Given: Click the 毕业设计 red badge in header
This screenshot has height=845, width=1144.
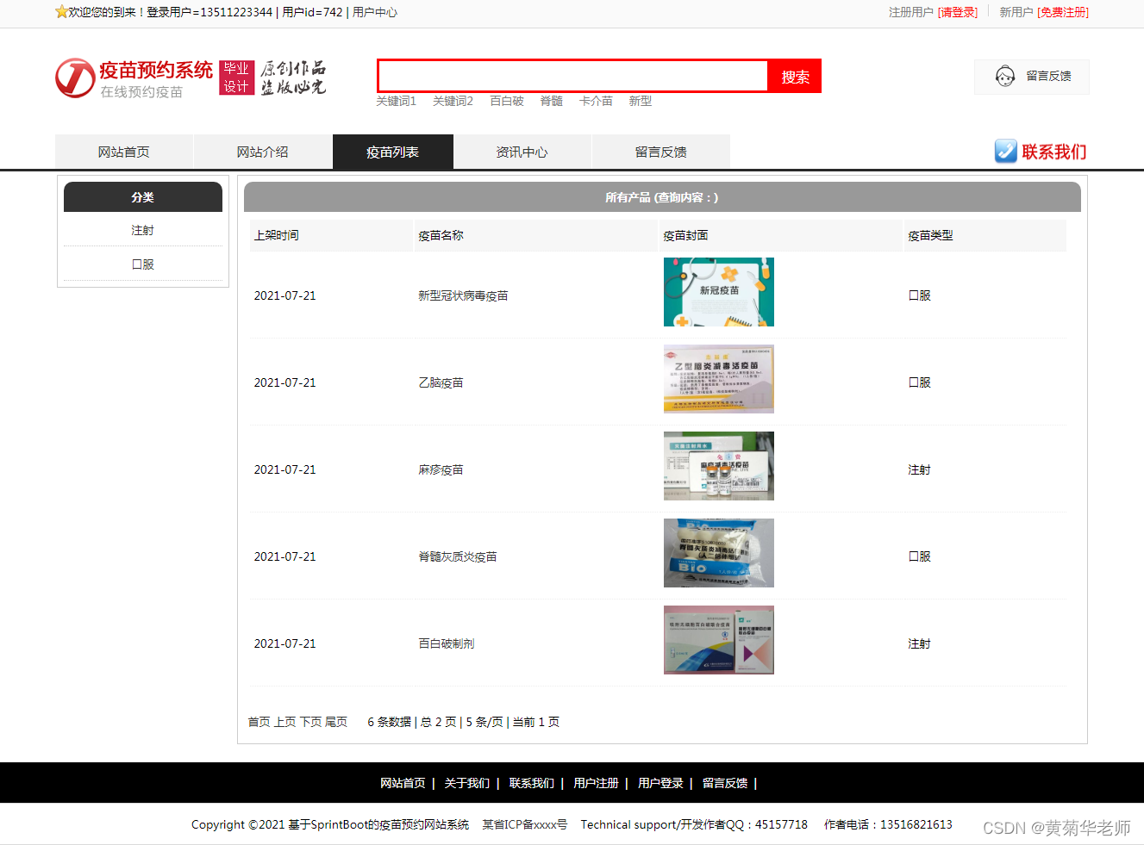Looking at the screenshot, I should [237, 78].
